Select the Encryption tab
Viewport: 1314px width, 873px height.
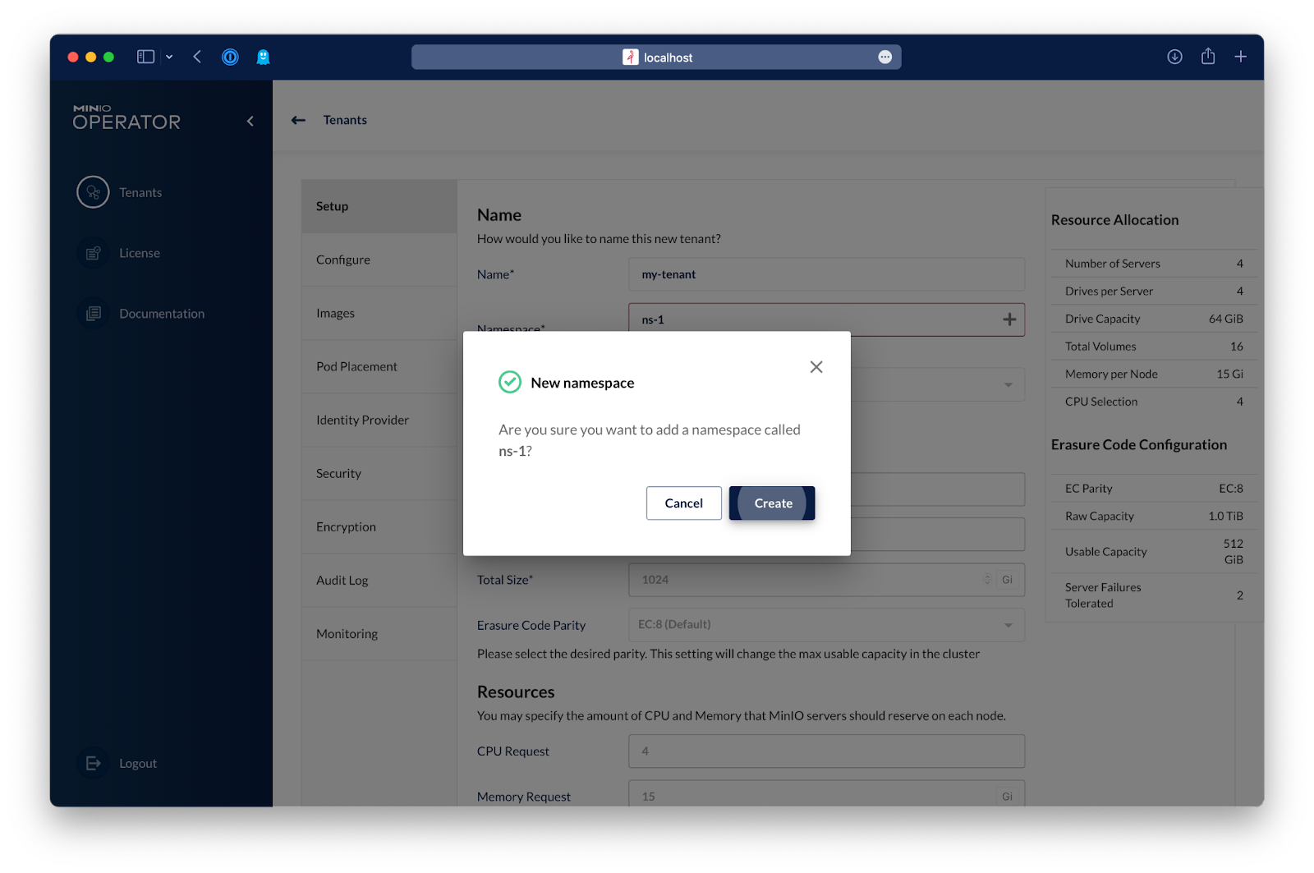346,526
